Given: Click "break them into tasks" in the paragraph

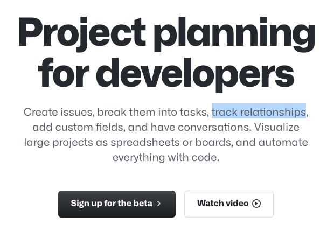Looking at the screenshot, I should tap(153, 112).
